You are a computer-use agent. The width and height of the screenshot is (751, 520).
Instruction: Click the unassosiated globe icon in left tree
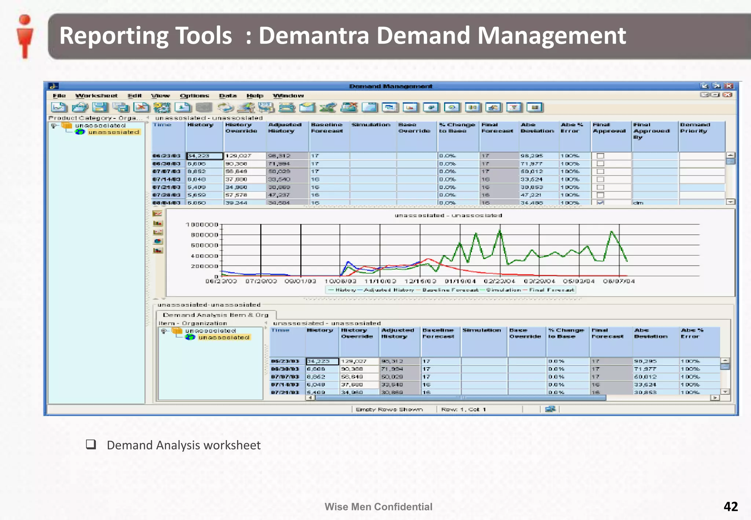tap(80, 132)
